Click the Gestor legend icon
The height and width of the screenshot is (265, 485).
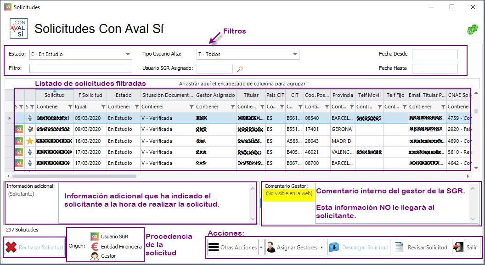[x=95, y=256]
